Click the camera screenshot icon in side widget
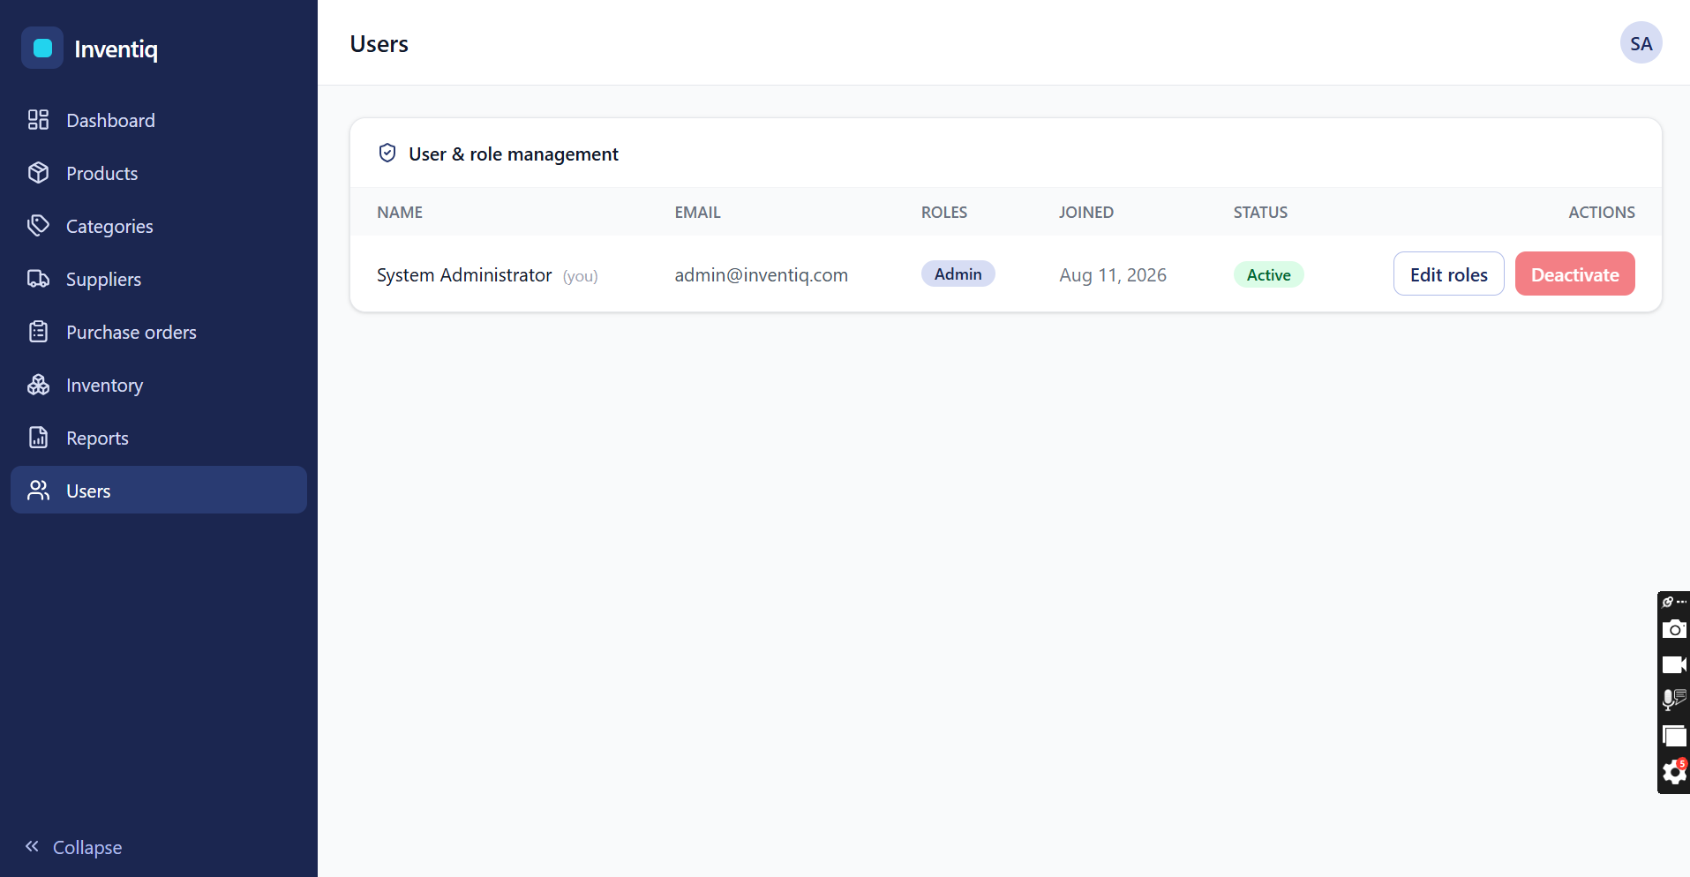Viewport: 1690px width, 877px height. pos(1674,629)
